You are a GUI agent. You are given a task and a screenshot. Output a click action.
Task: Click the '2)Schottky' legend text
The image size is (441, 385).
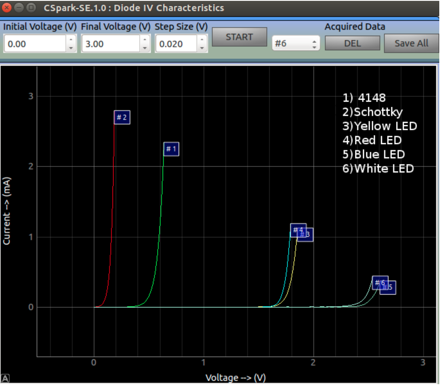tap(372, 112)
